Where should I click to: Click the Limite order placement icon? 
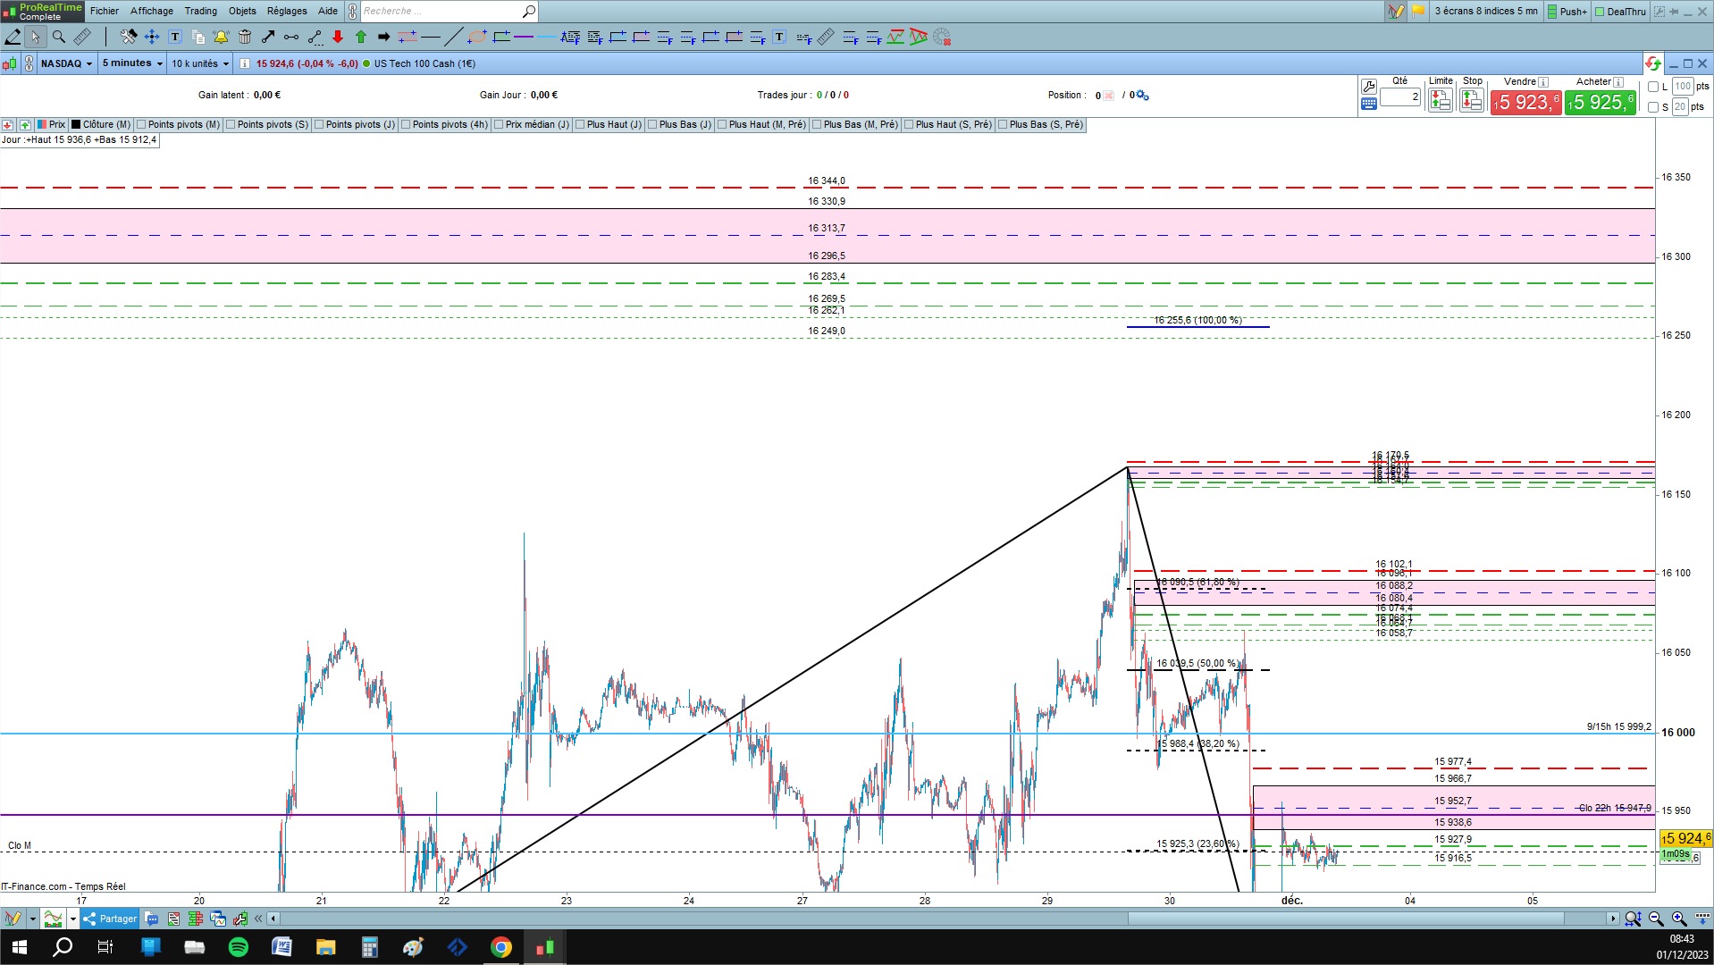[1440, 100]
